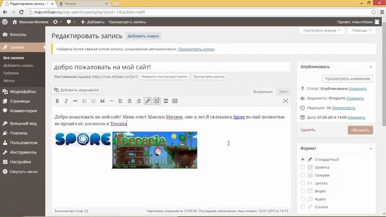This screenshot has width=386, height=217.
Task: Open Настройки in the sidebar
Action: coord(21,162)
